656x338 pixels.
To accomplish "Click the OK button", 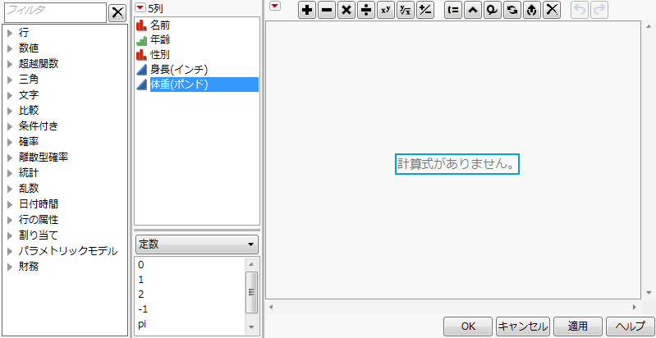I will 468,326.
